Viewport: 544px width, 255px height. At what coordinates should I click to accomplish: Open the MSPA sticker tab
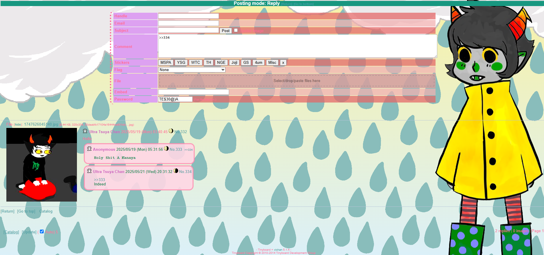pos(166,62)
